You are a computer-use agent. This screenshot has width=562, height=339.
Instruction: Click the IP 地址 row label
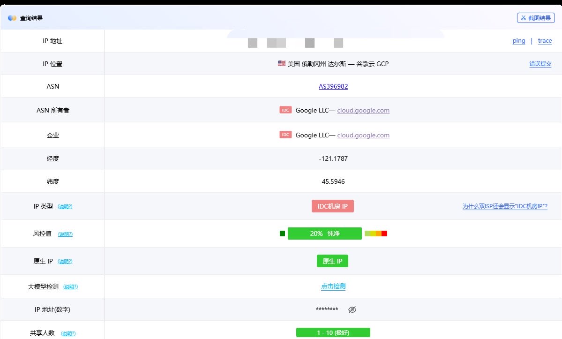tap(52, 41)
